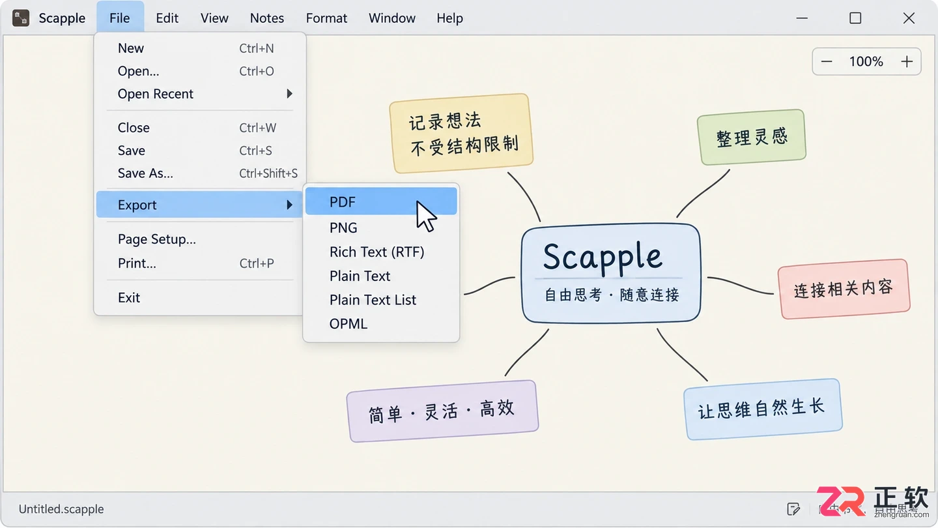The height and width of the screenshot is (528, 938).
Task: Export as PNG
Action: click(381, 228)
